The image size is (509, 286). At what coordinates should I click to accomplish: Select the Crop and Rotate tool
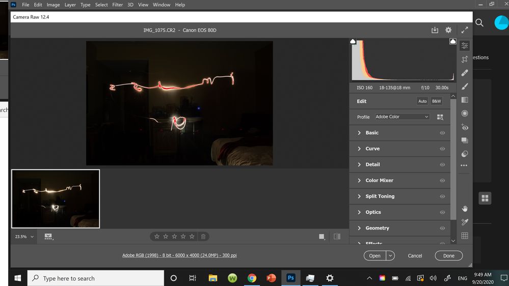pyautogui.click(x=465, y=59)
